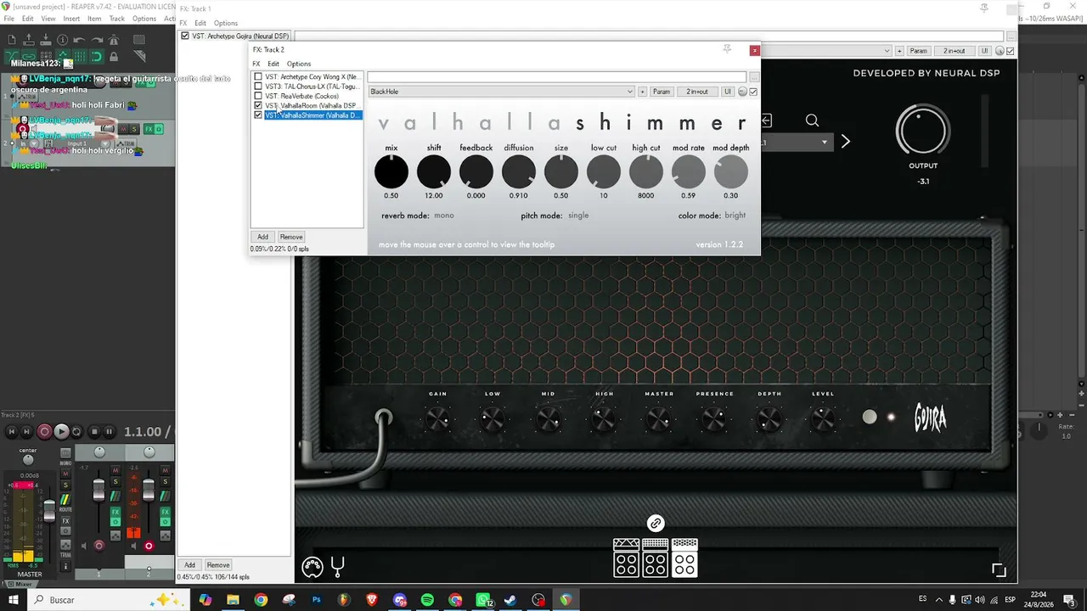The height and width of the screenshot is (611, 1087).
Task: Open Edit menu in Track 1 FX window
Action: 200,23
